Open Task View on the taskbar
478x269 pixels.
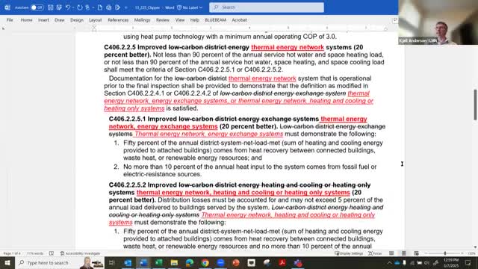tap(111, 262)
